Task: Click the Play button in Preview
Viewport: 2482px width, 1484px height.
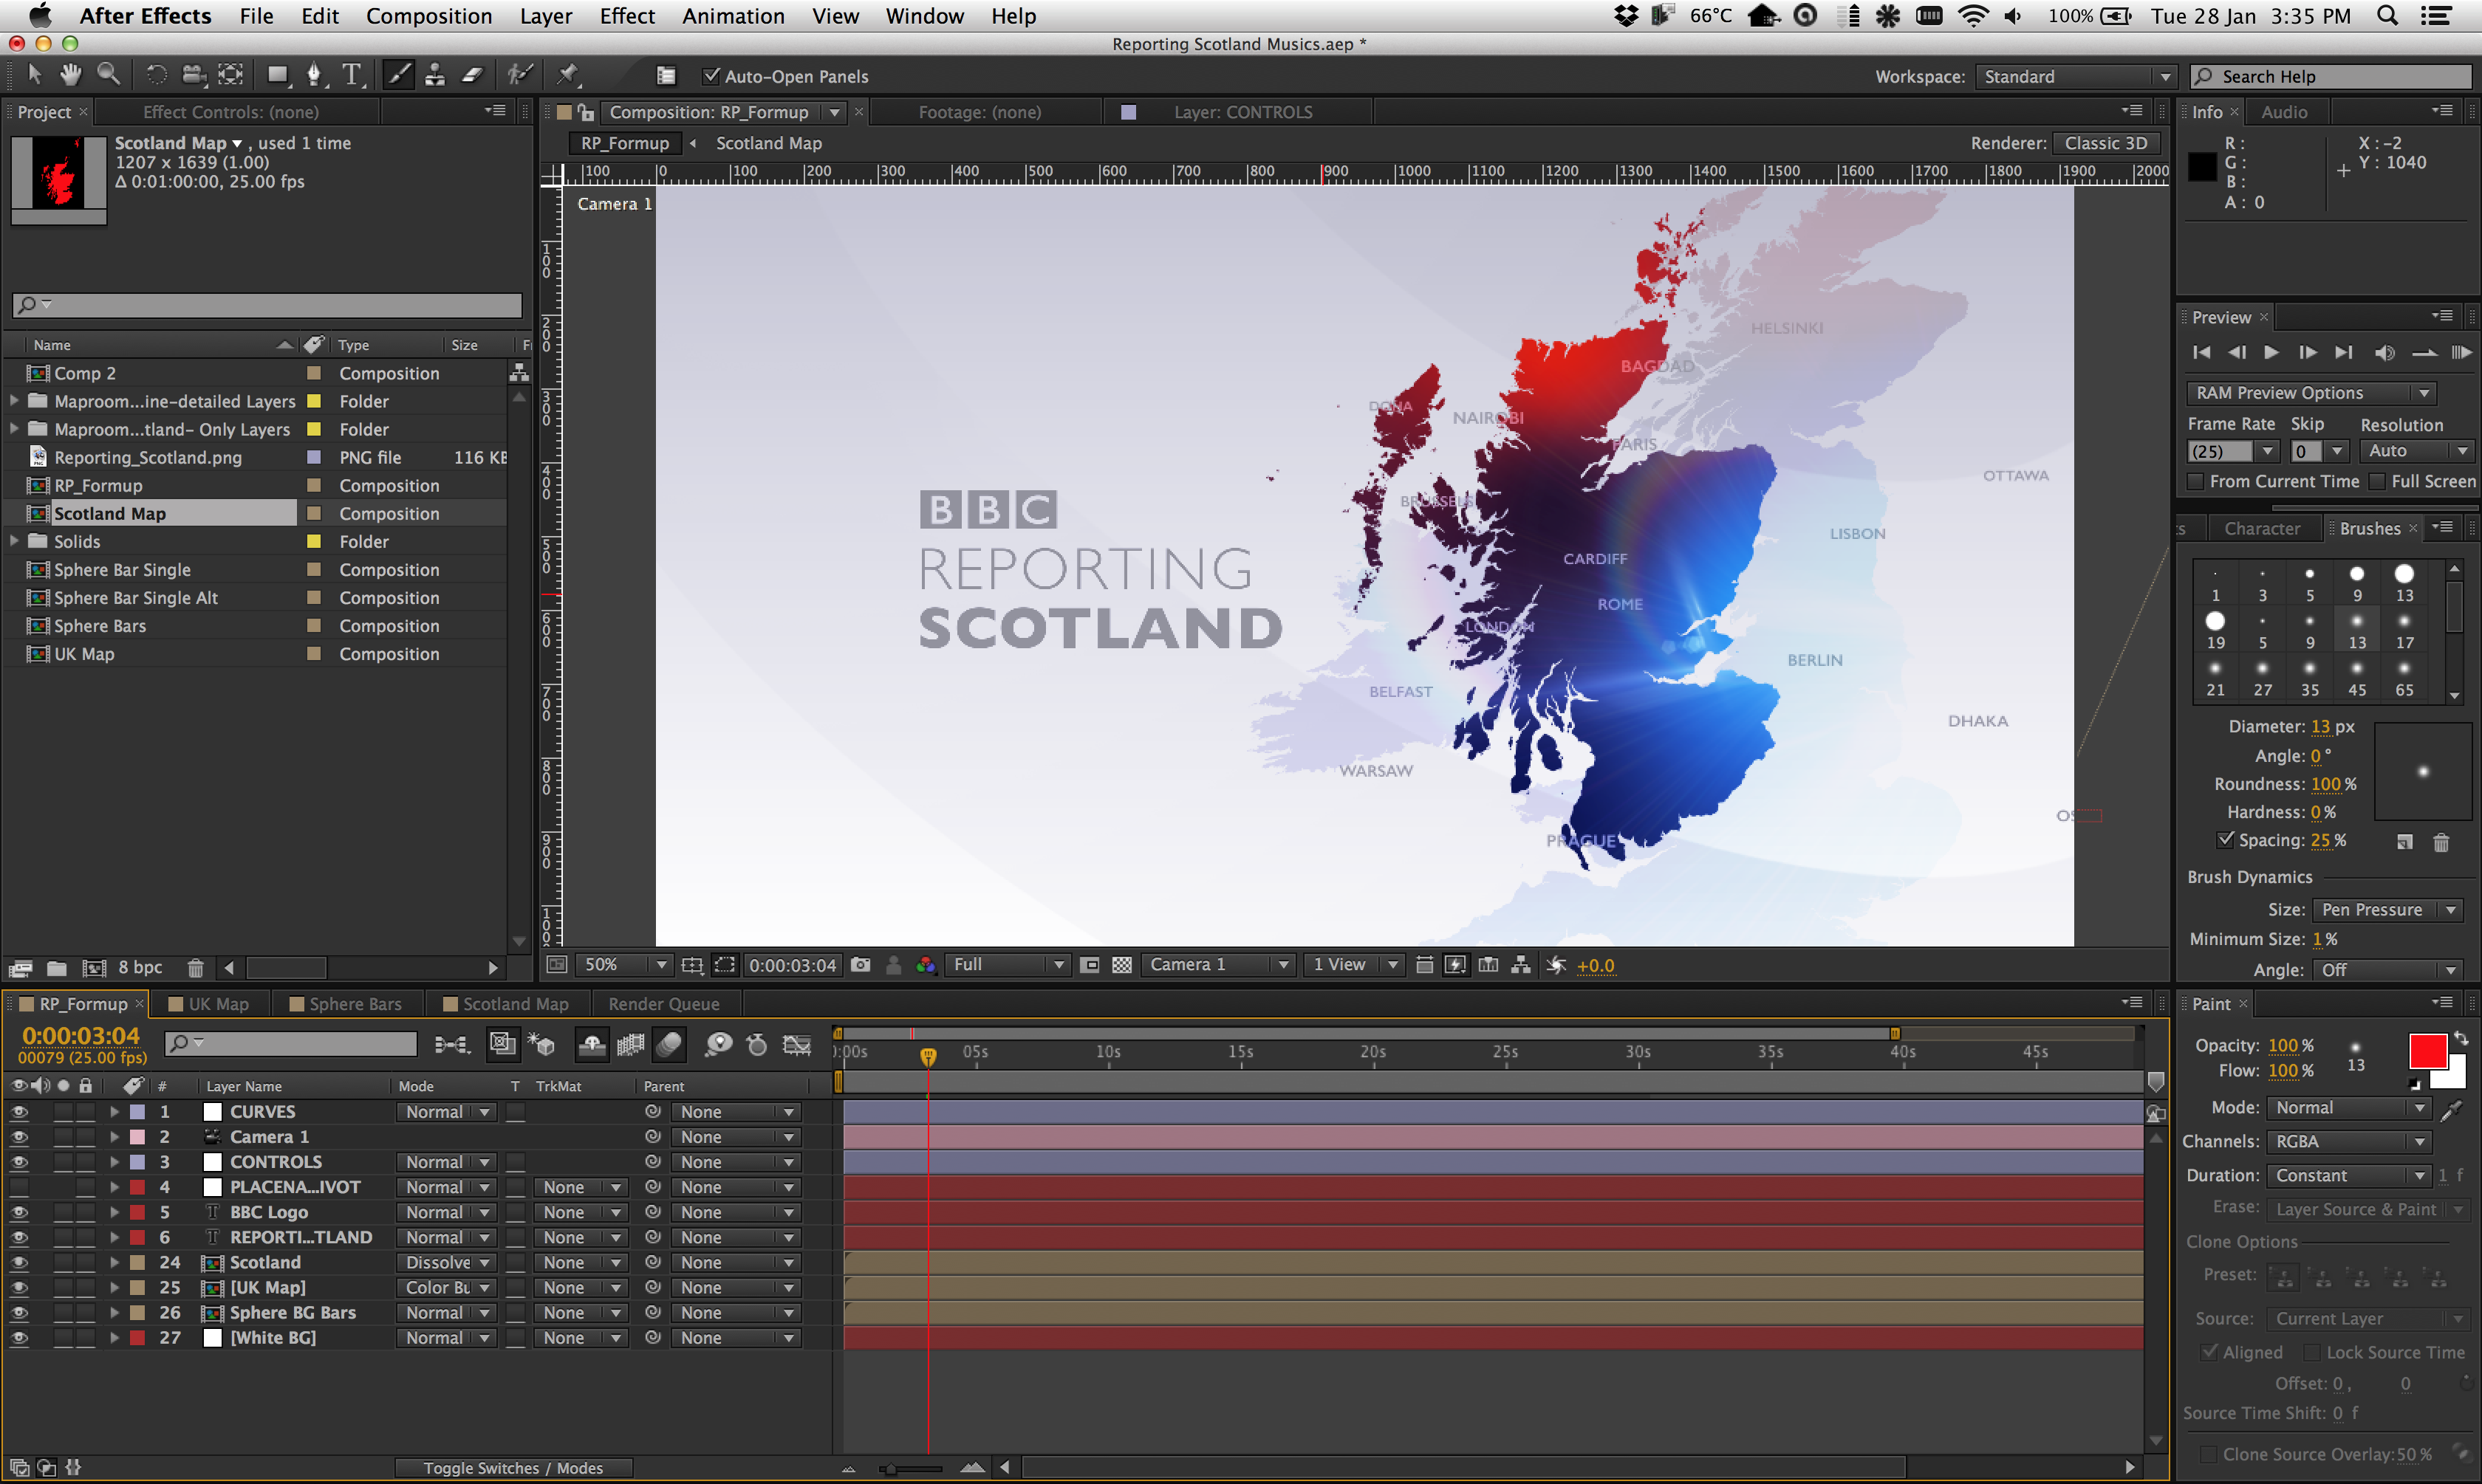Action: [2271, 353]
